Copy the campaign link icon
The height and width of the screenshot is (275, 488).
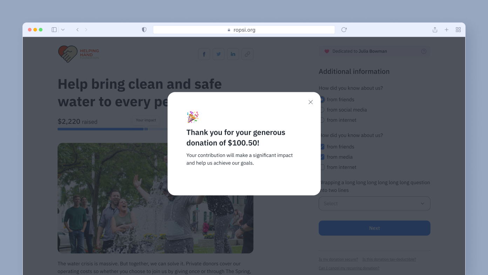248,54
